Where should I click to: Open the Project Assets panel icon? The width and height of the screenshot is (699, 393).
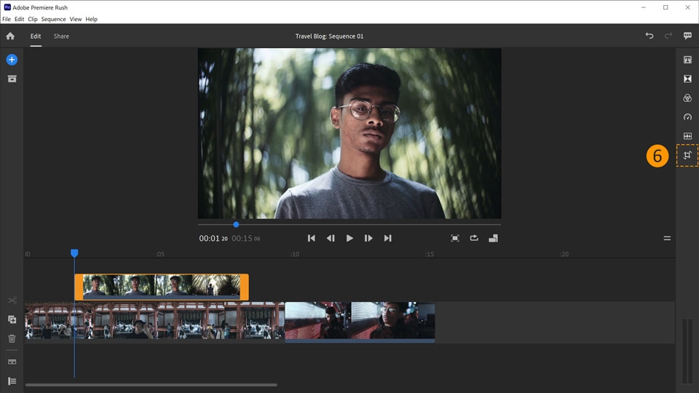[12, 79]
